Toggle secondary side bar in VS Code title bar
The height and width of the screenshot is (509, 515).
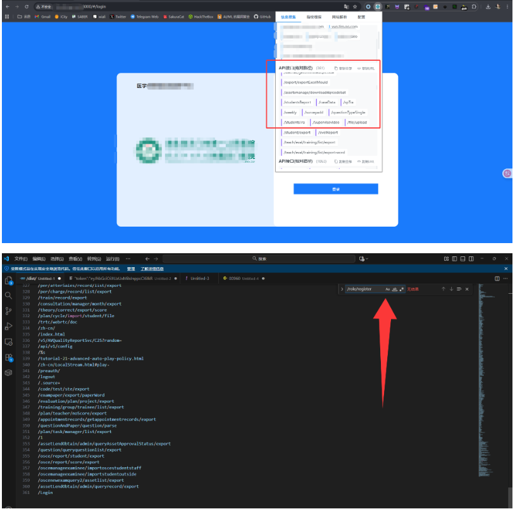(471, 259)
